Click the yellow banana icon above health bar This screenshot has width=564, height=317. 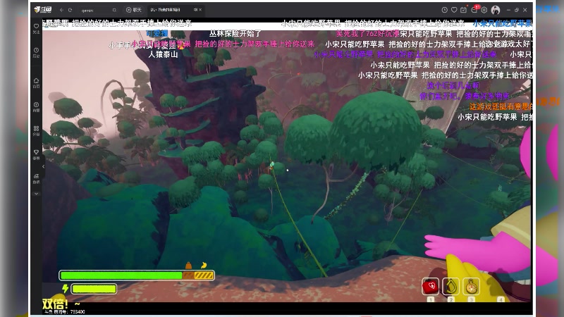pyautogui.click(x=204, y=266)
